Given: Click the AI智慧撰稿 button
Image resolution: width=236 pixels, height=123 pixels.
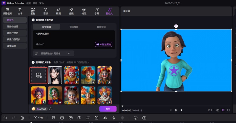Looking at the screenshot, I should pyautogui.click(x=104, y=45).
